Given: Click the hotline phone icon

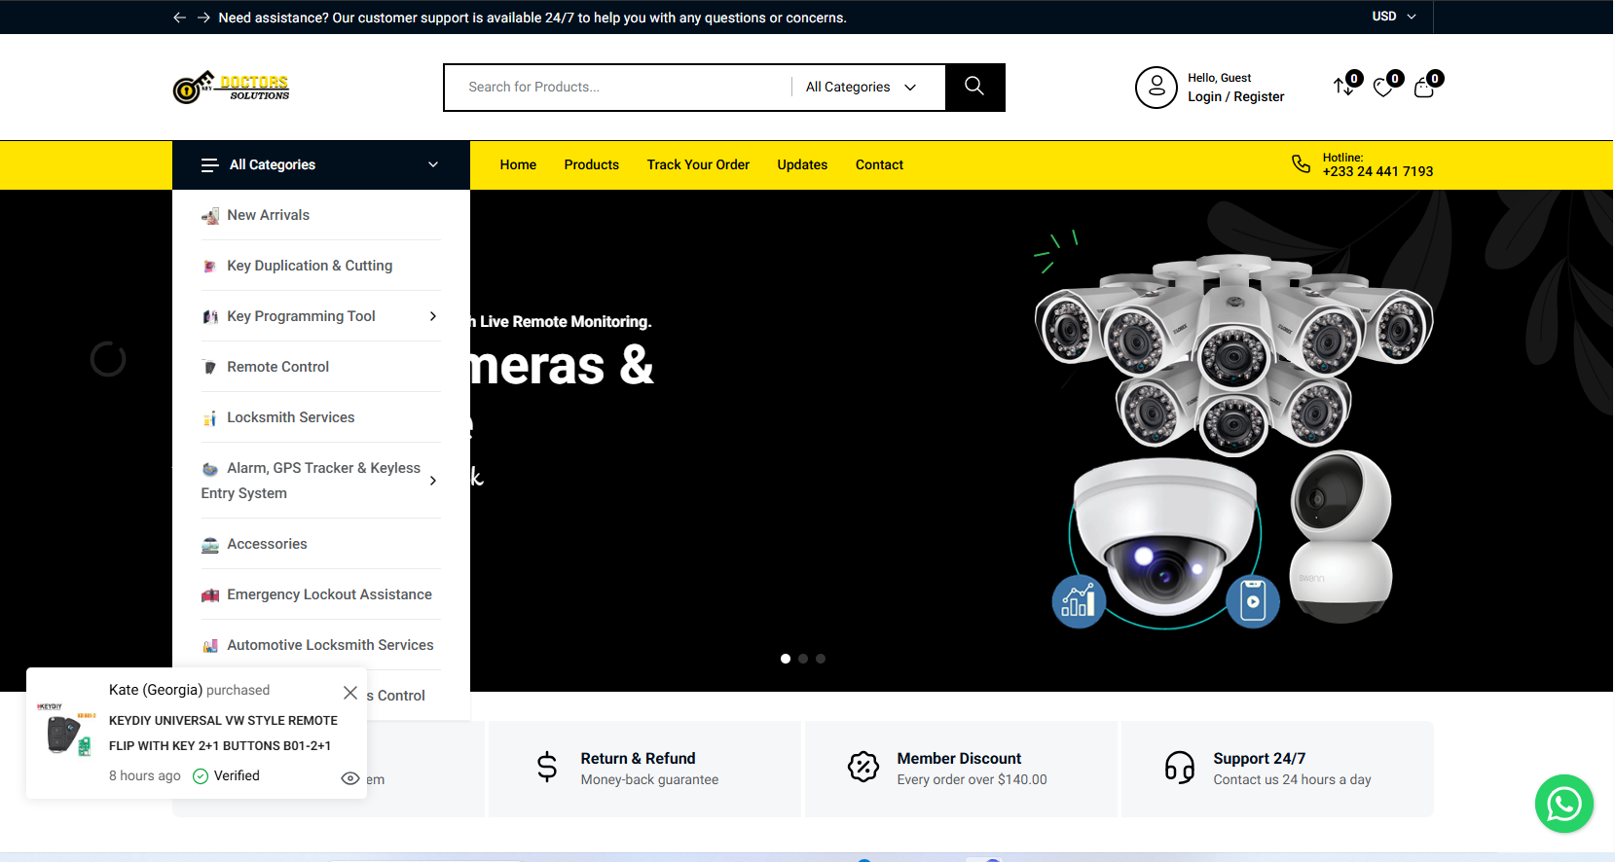Looking at the screenshot, I should pos(1301,163).
